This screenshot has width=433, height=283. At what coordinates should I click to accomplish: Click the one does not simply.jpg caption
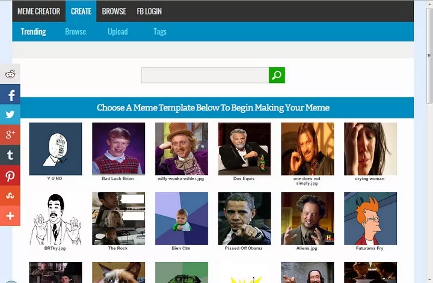[307, 181]
